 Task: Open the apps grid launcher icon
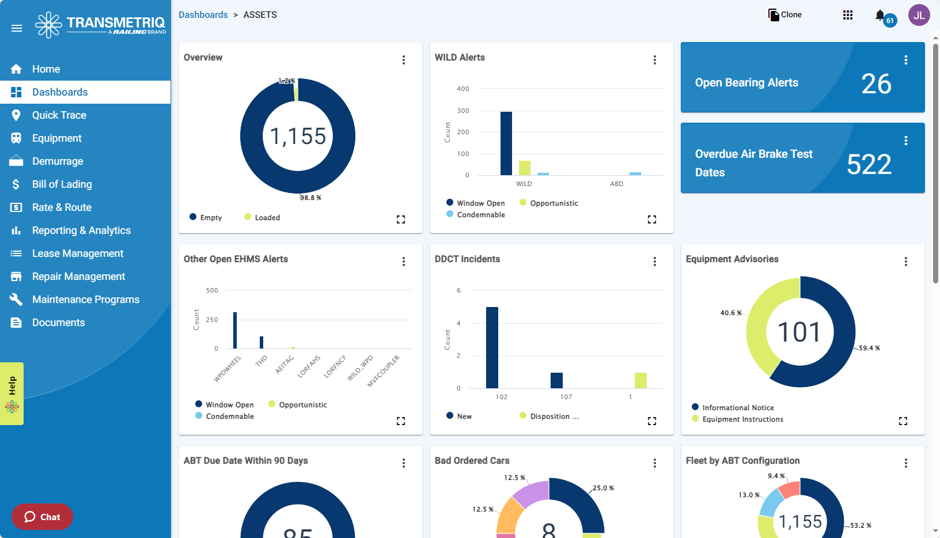pos(848,15)
